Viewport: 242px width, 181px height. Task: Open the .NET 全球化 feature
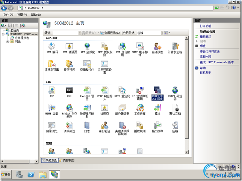[x=87, y=48]
